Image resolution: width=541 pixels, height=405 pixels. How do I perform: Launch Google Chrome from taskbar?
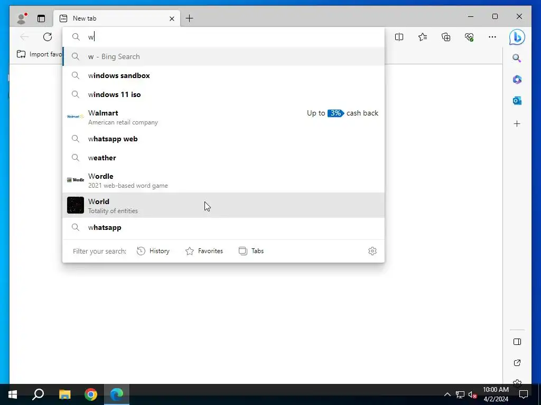pos(91,394)
